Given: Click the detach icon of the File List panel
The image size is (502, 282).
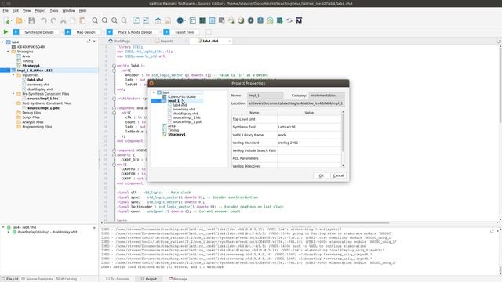Looking at the screenshot, I should 89,42.
